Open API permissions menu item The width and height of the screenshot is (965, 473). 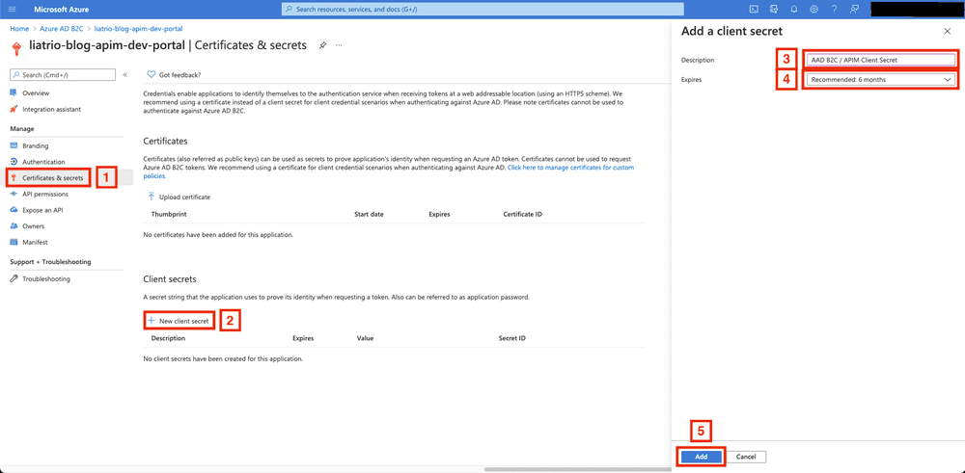pos(45,194)
